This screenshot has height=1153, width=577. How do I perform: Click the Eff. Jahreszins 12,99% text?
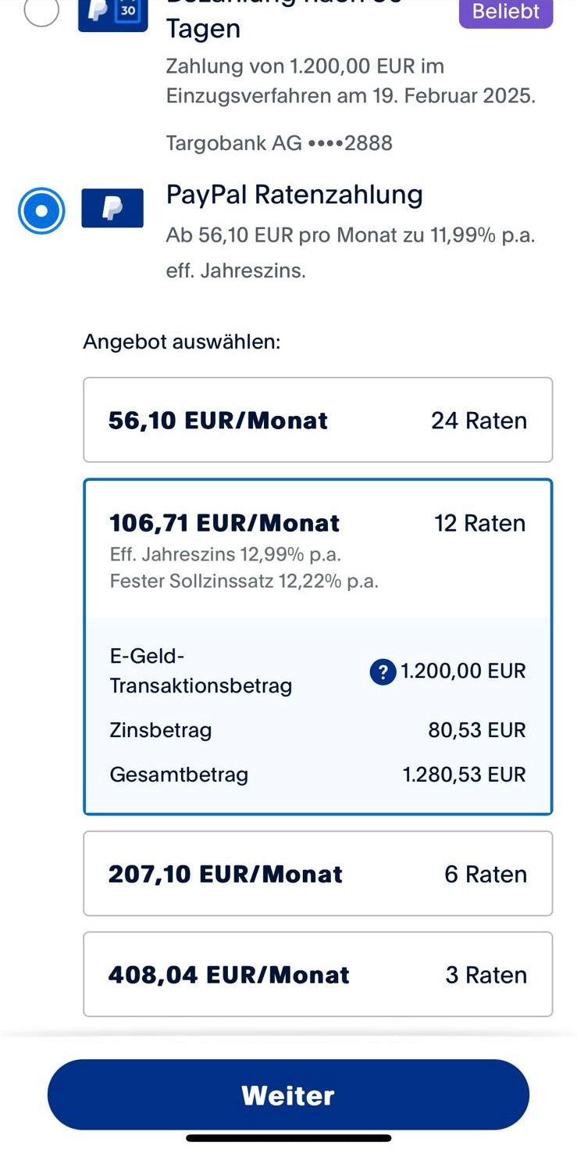pyautogui.click(x=225, y=554)
